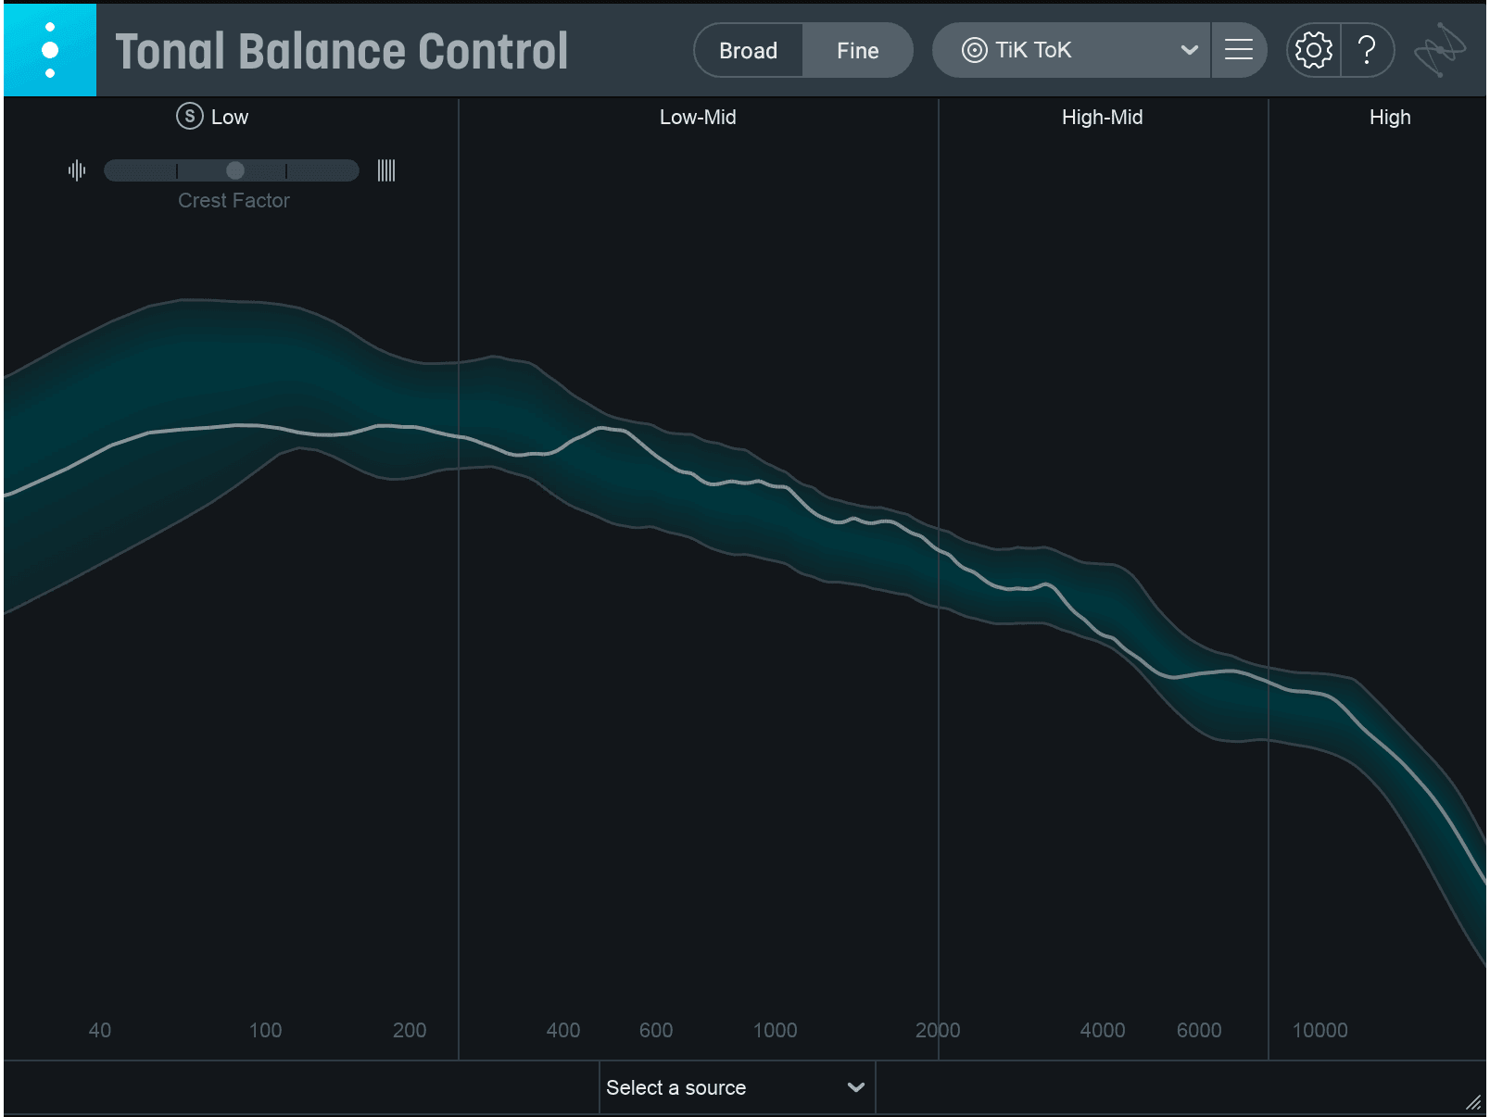Click the Crest Factor label
This screenshot has height=1117, width=1490.
pyautogui.click(x=234, y=201)
